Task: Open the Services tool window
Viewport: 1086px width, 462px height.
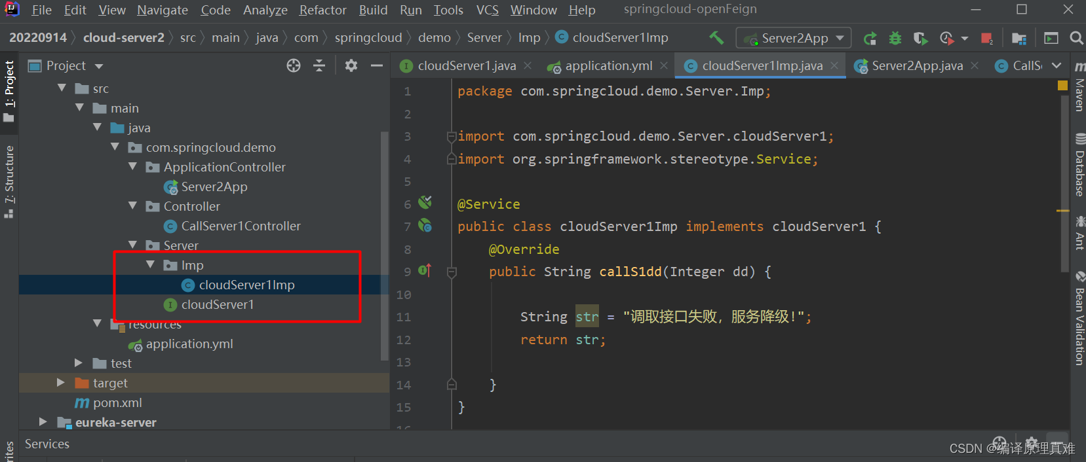Action: click(47, 444)
